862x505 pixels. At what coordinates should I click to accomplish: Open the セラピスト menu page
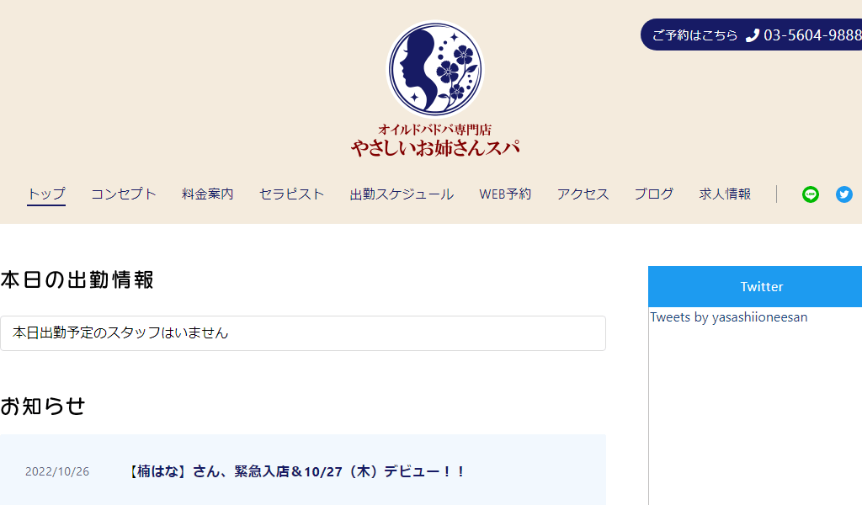[x=292, y=194]
